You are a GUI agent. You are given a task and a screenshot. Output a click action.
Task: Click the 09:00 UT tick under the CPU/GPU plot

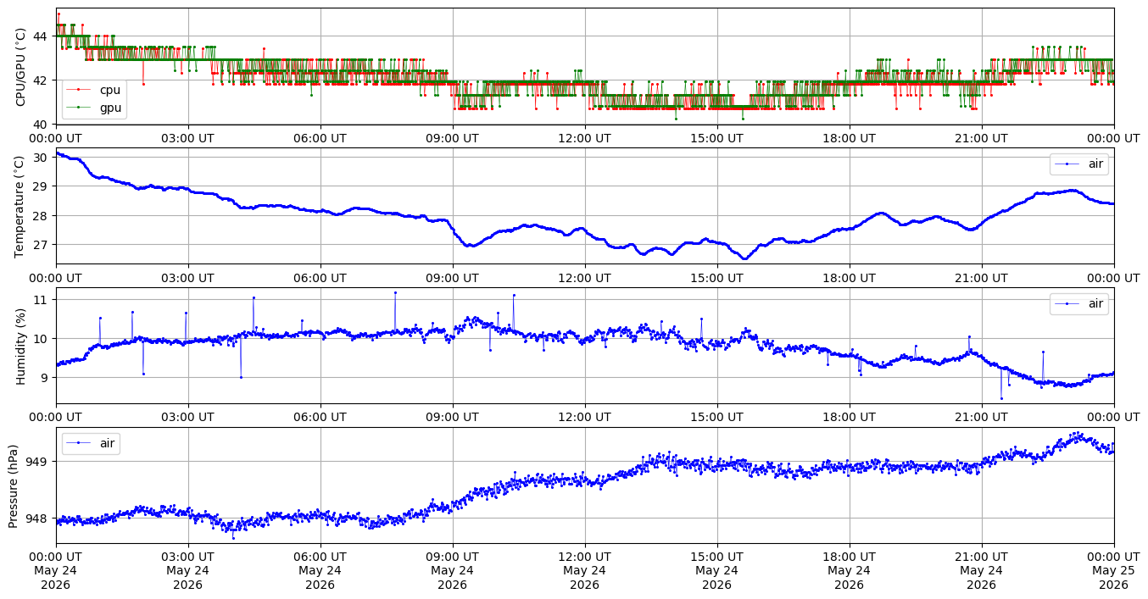pyautogui.click(x=452, y=138)
